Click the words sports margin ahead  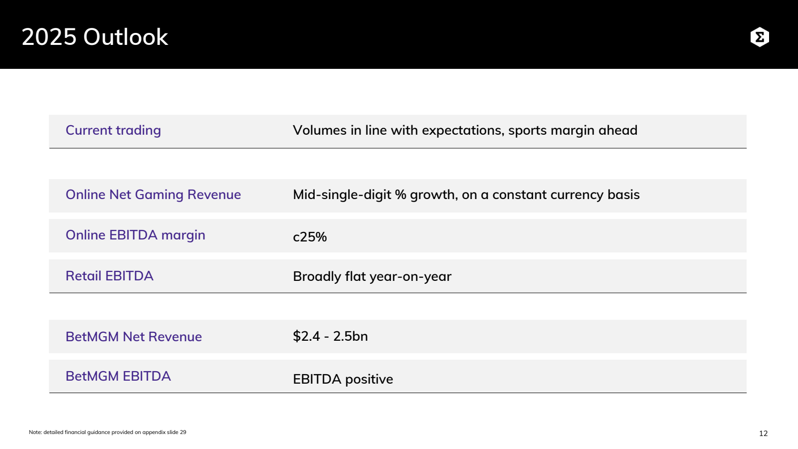(573, 130)
